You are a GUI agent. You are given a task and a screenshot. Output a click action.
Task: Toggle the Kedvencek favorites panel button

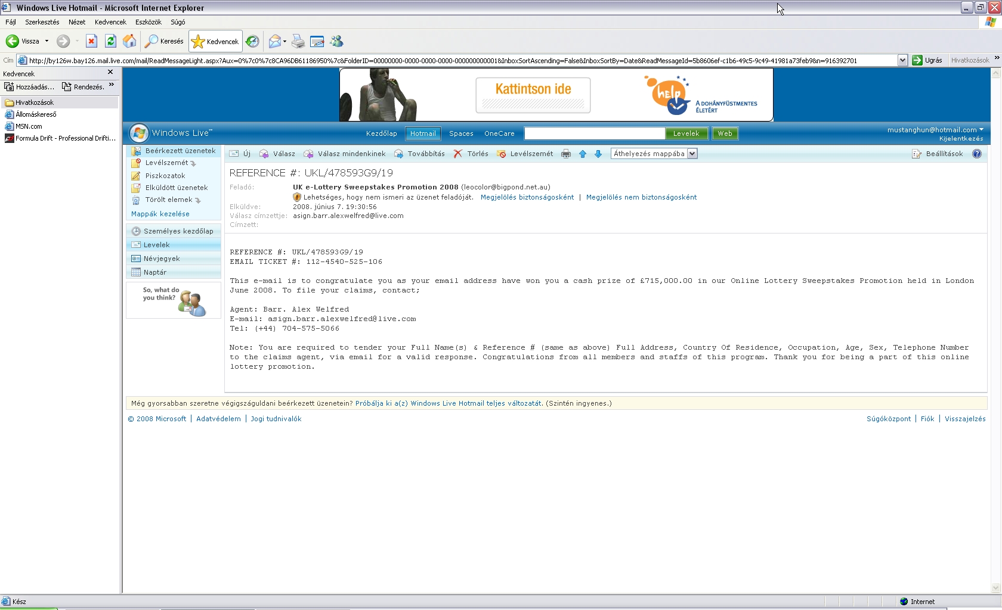[x=215, y=41]
